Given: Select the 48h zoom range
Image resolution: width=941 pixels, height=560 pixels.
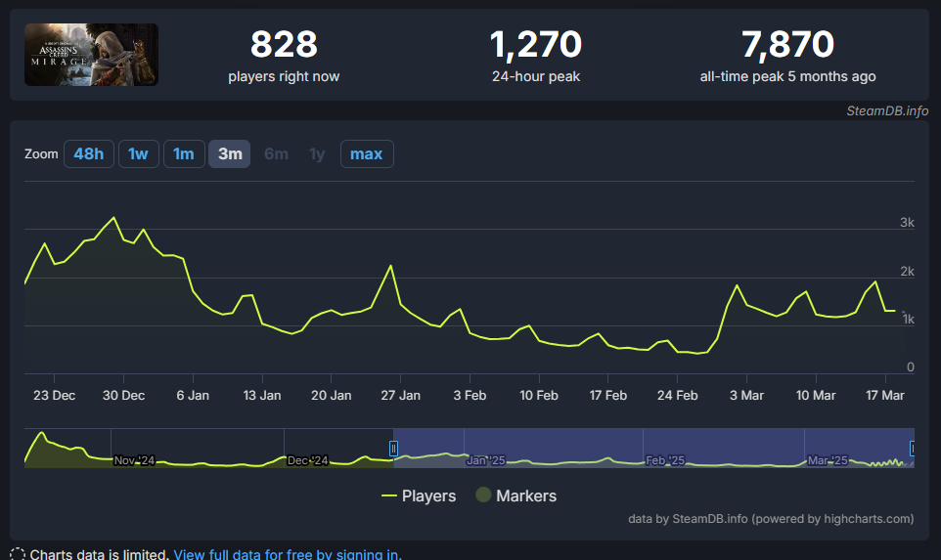Looking at the screenshot, I should 89,154.
